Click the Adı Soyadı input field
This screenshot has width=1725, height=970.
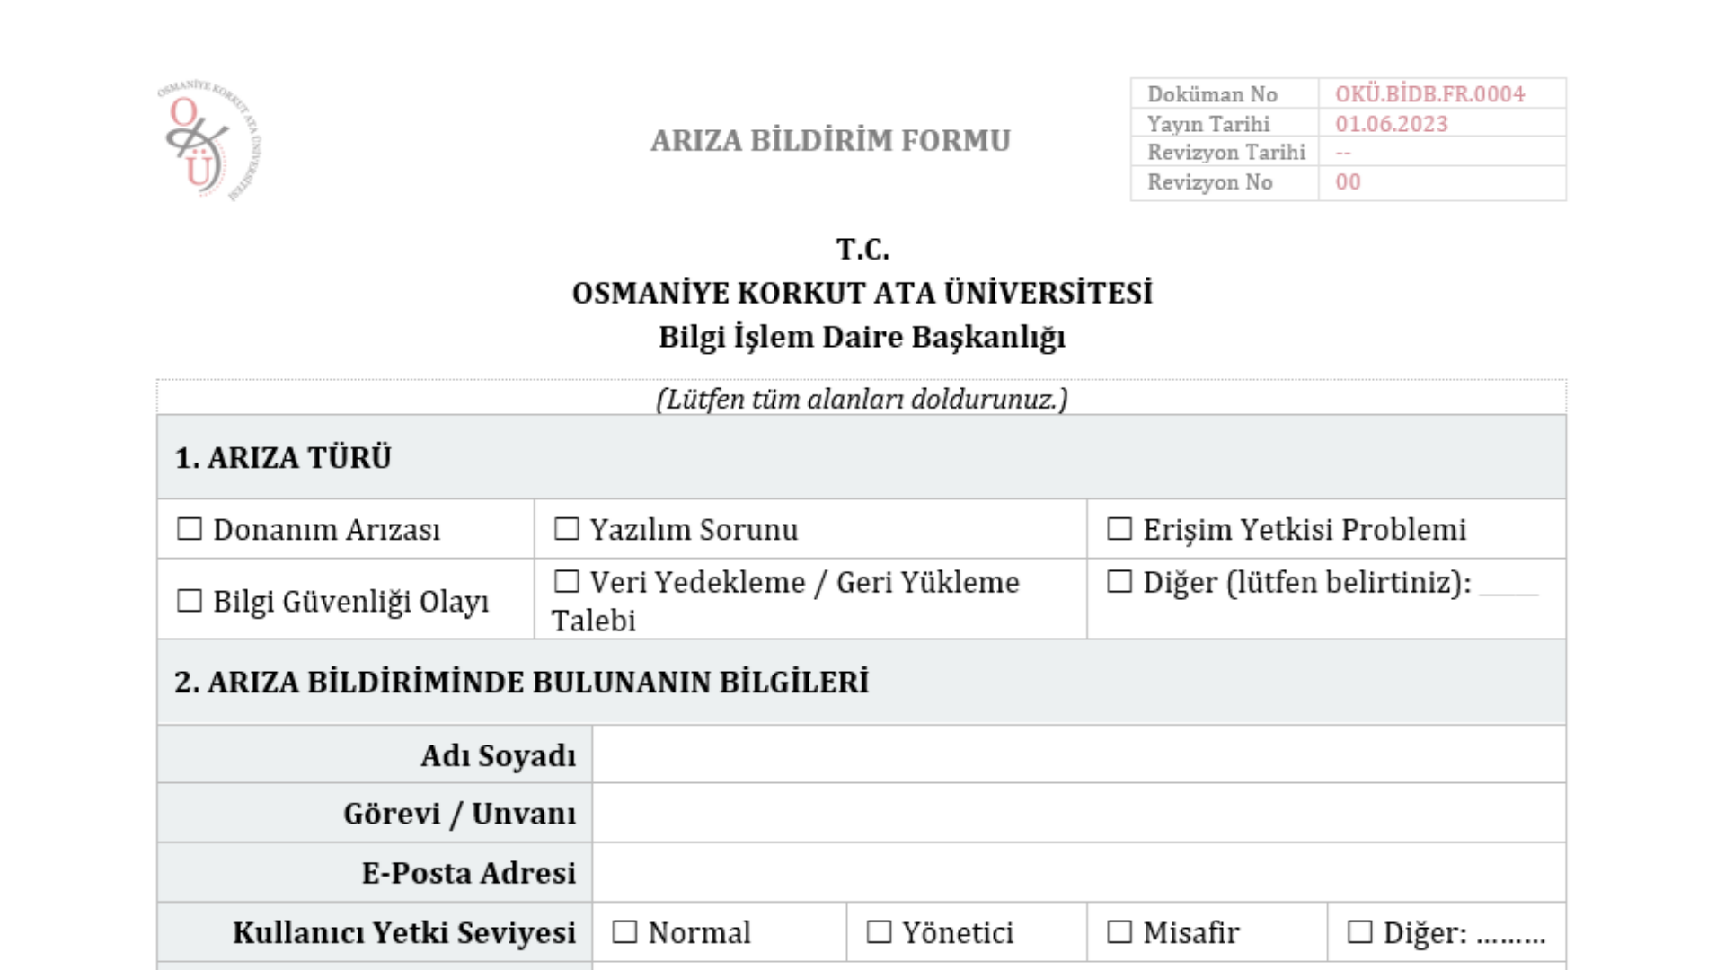(x=1079, y=754)
